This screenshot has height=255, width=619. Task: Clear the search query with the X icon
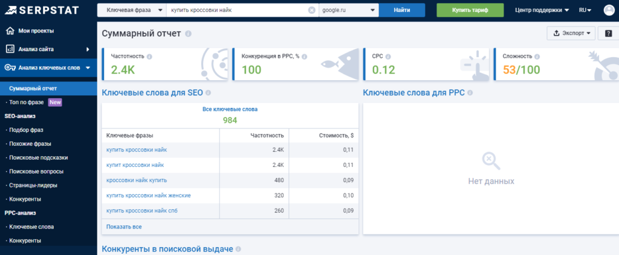pyautogui.click(x=312, y=10)
